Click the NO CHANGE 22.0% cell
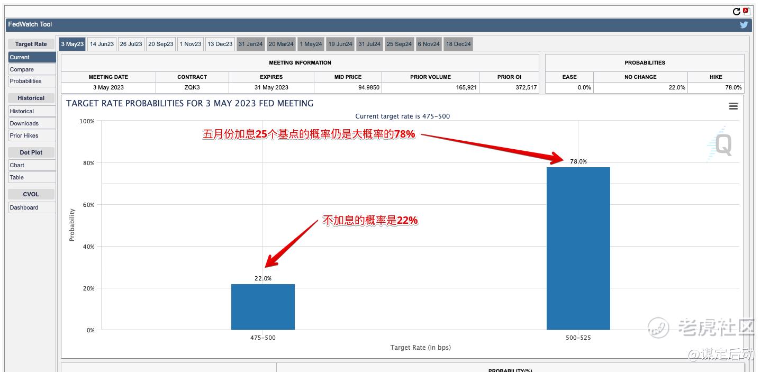770x372 pixels. (x=640, y=88)
